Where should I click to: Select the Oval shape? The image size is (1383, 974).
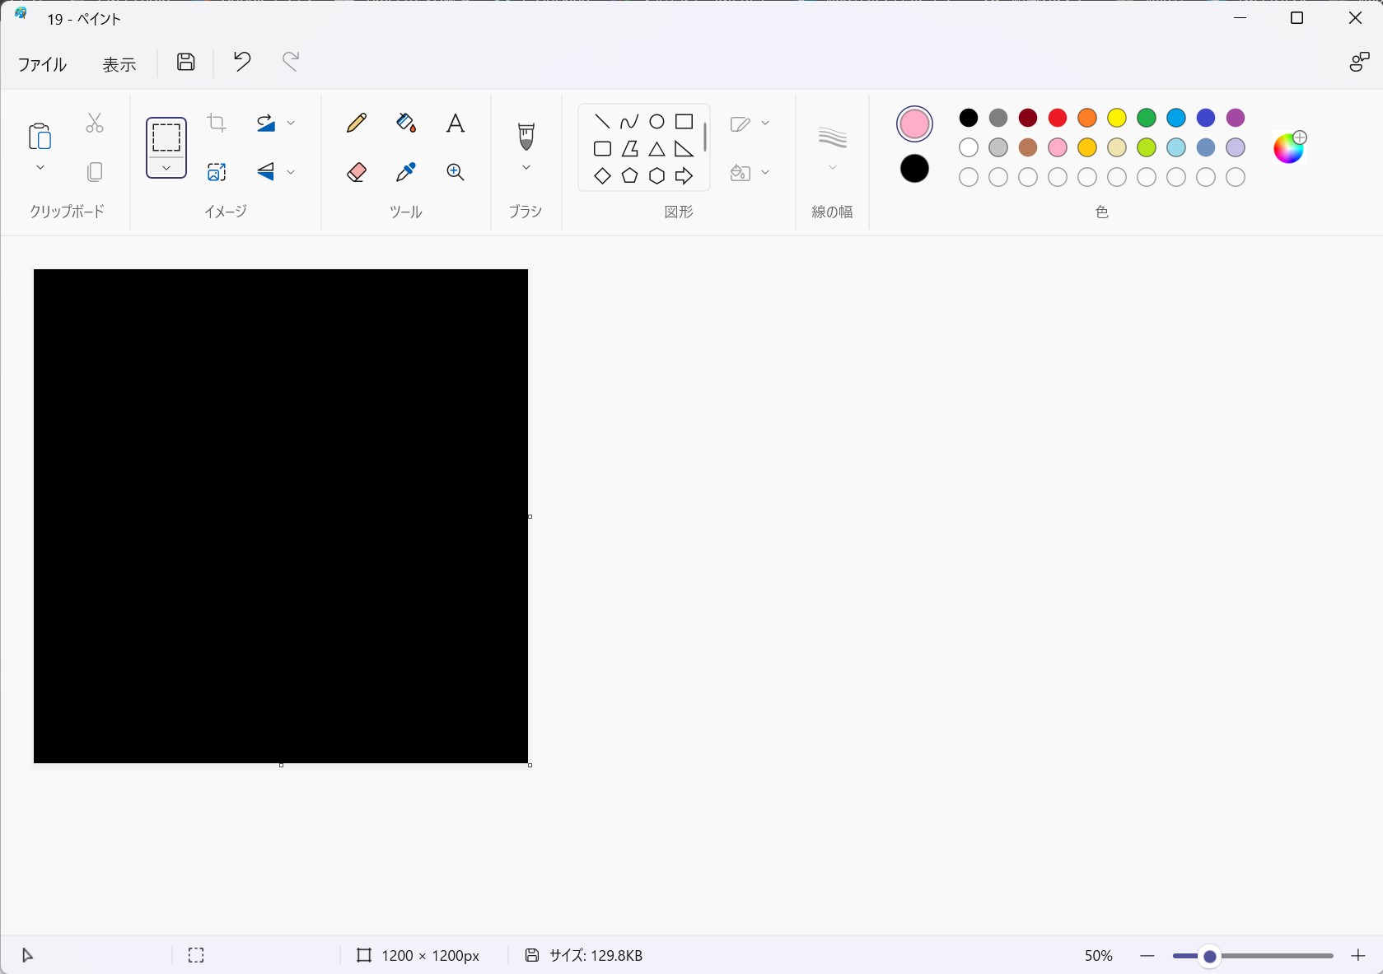point(656,121)
